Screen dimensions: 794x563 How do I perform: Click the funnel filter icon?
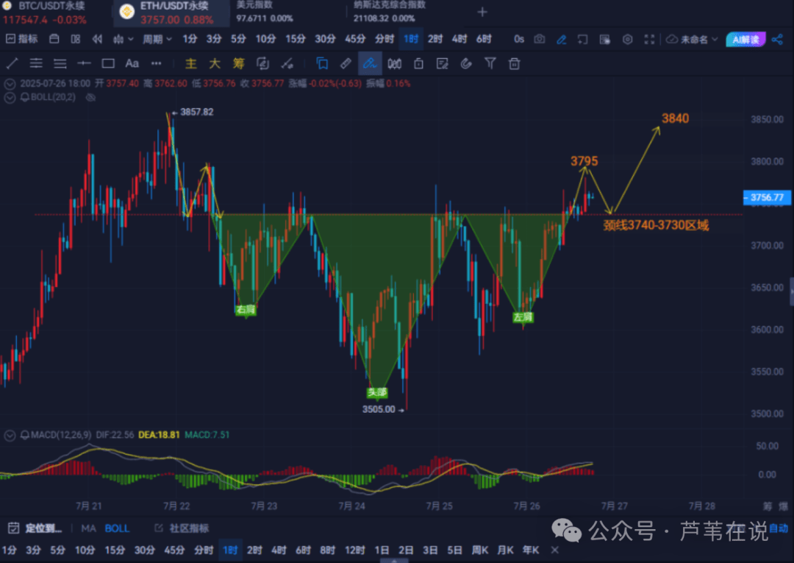point(490,63)
